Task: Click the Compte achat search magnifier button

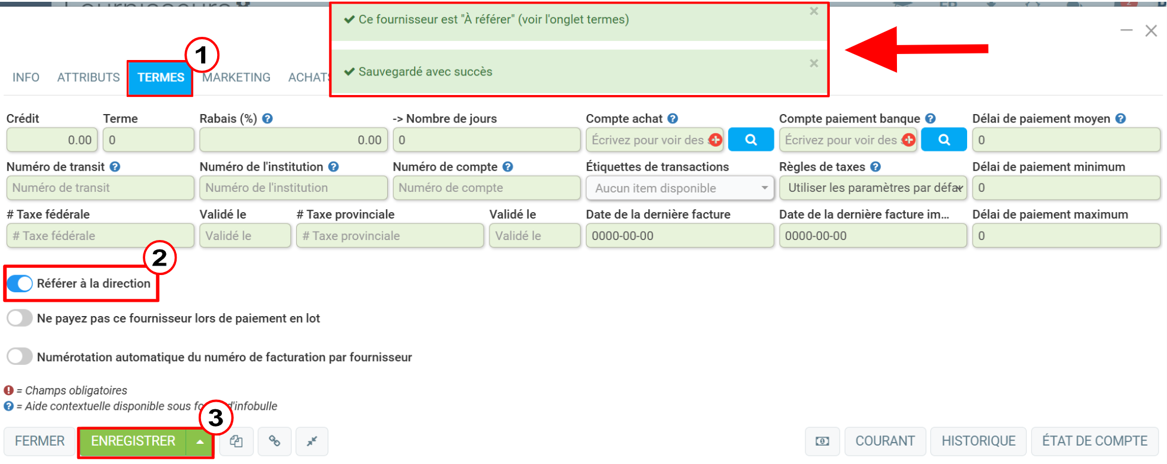Action: click(x=751, y=140)
